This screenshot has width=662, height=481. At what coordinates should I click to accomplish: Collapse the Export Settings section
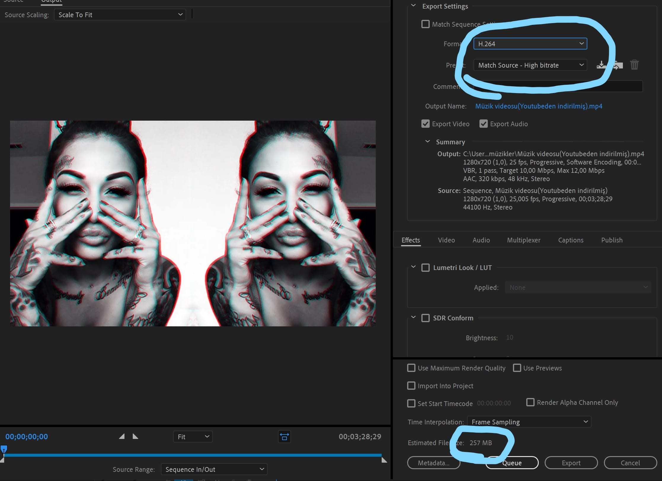click(413, 6)
